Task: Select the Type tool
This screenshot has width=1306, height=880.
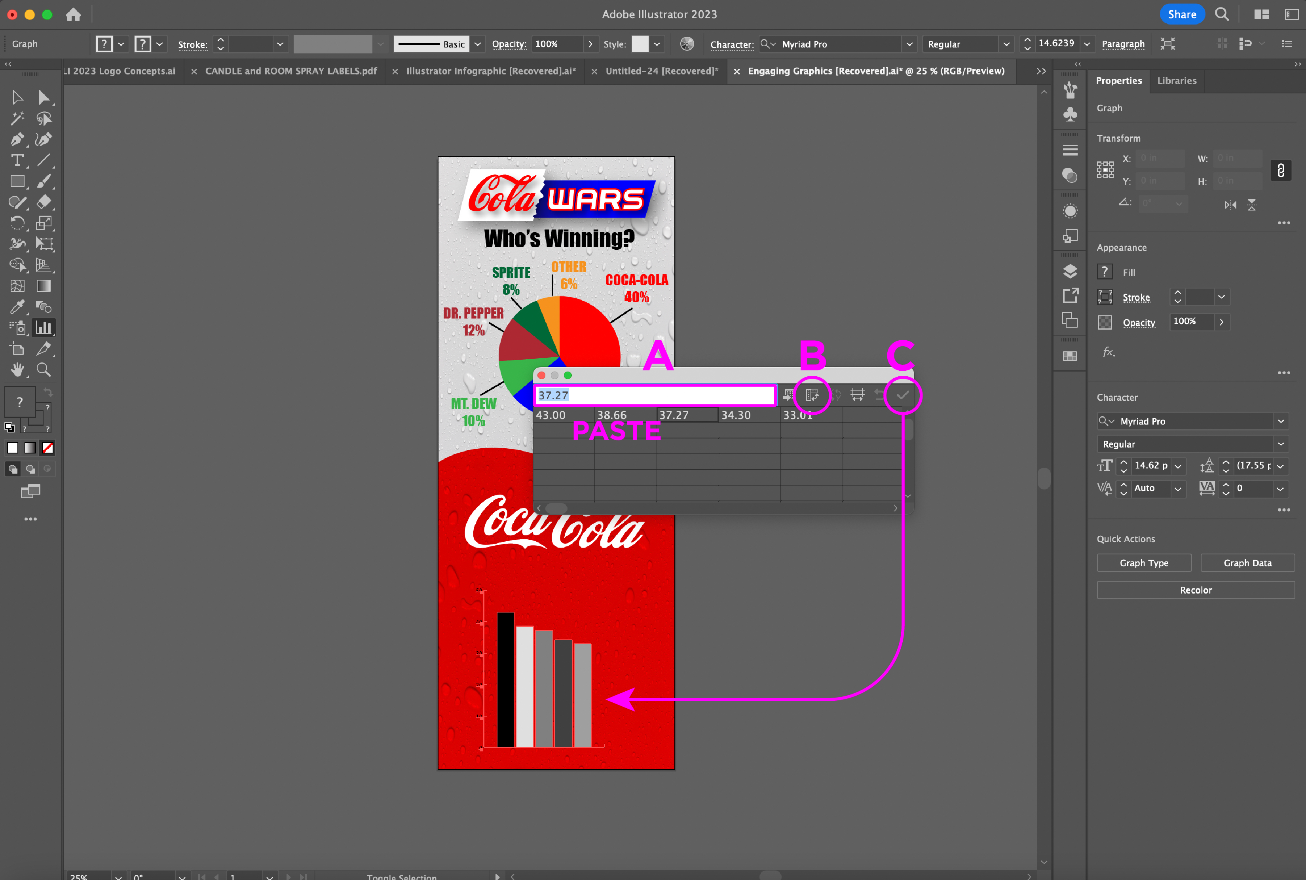Action: pyautogui.click(x=17, y=160)
